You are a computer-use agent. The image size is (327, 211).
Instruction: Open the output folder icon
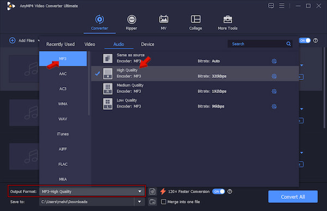pos(153,202)
